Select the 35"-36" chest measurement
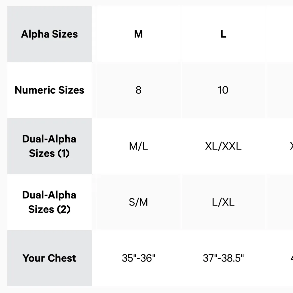 coord(138,258)
